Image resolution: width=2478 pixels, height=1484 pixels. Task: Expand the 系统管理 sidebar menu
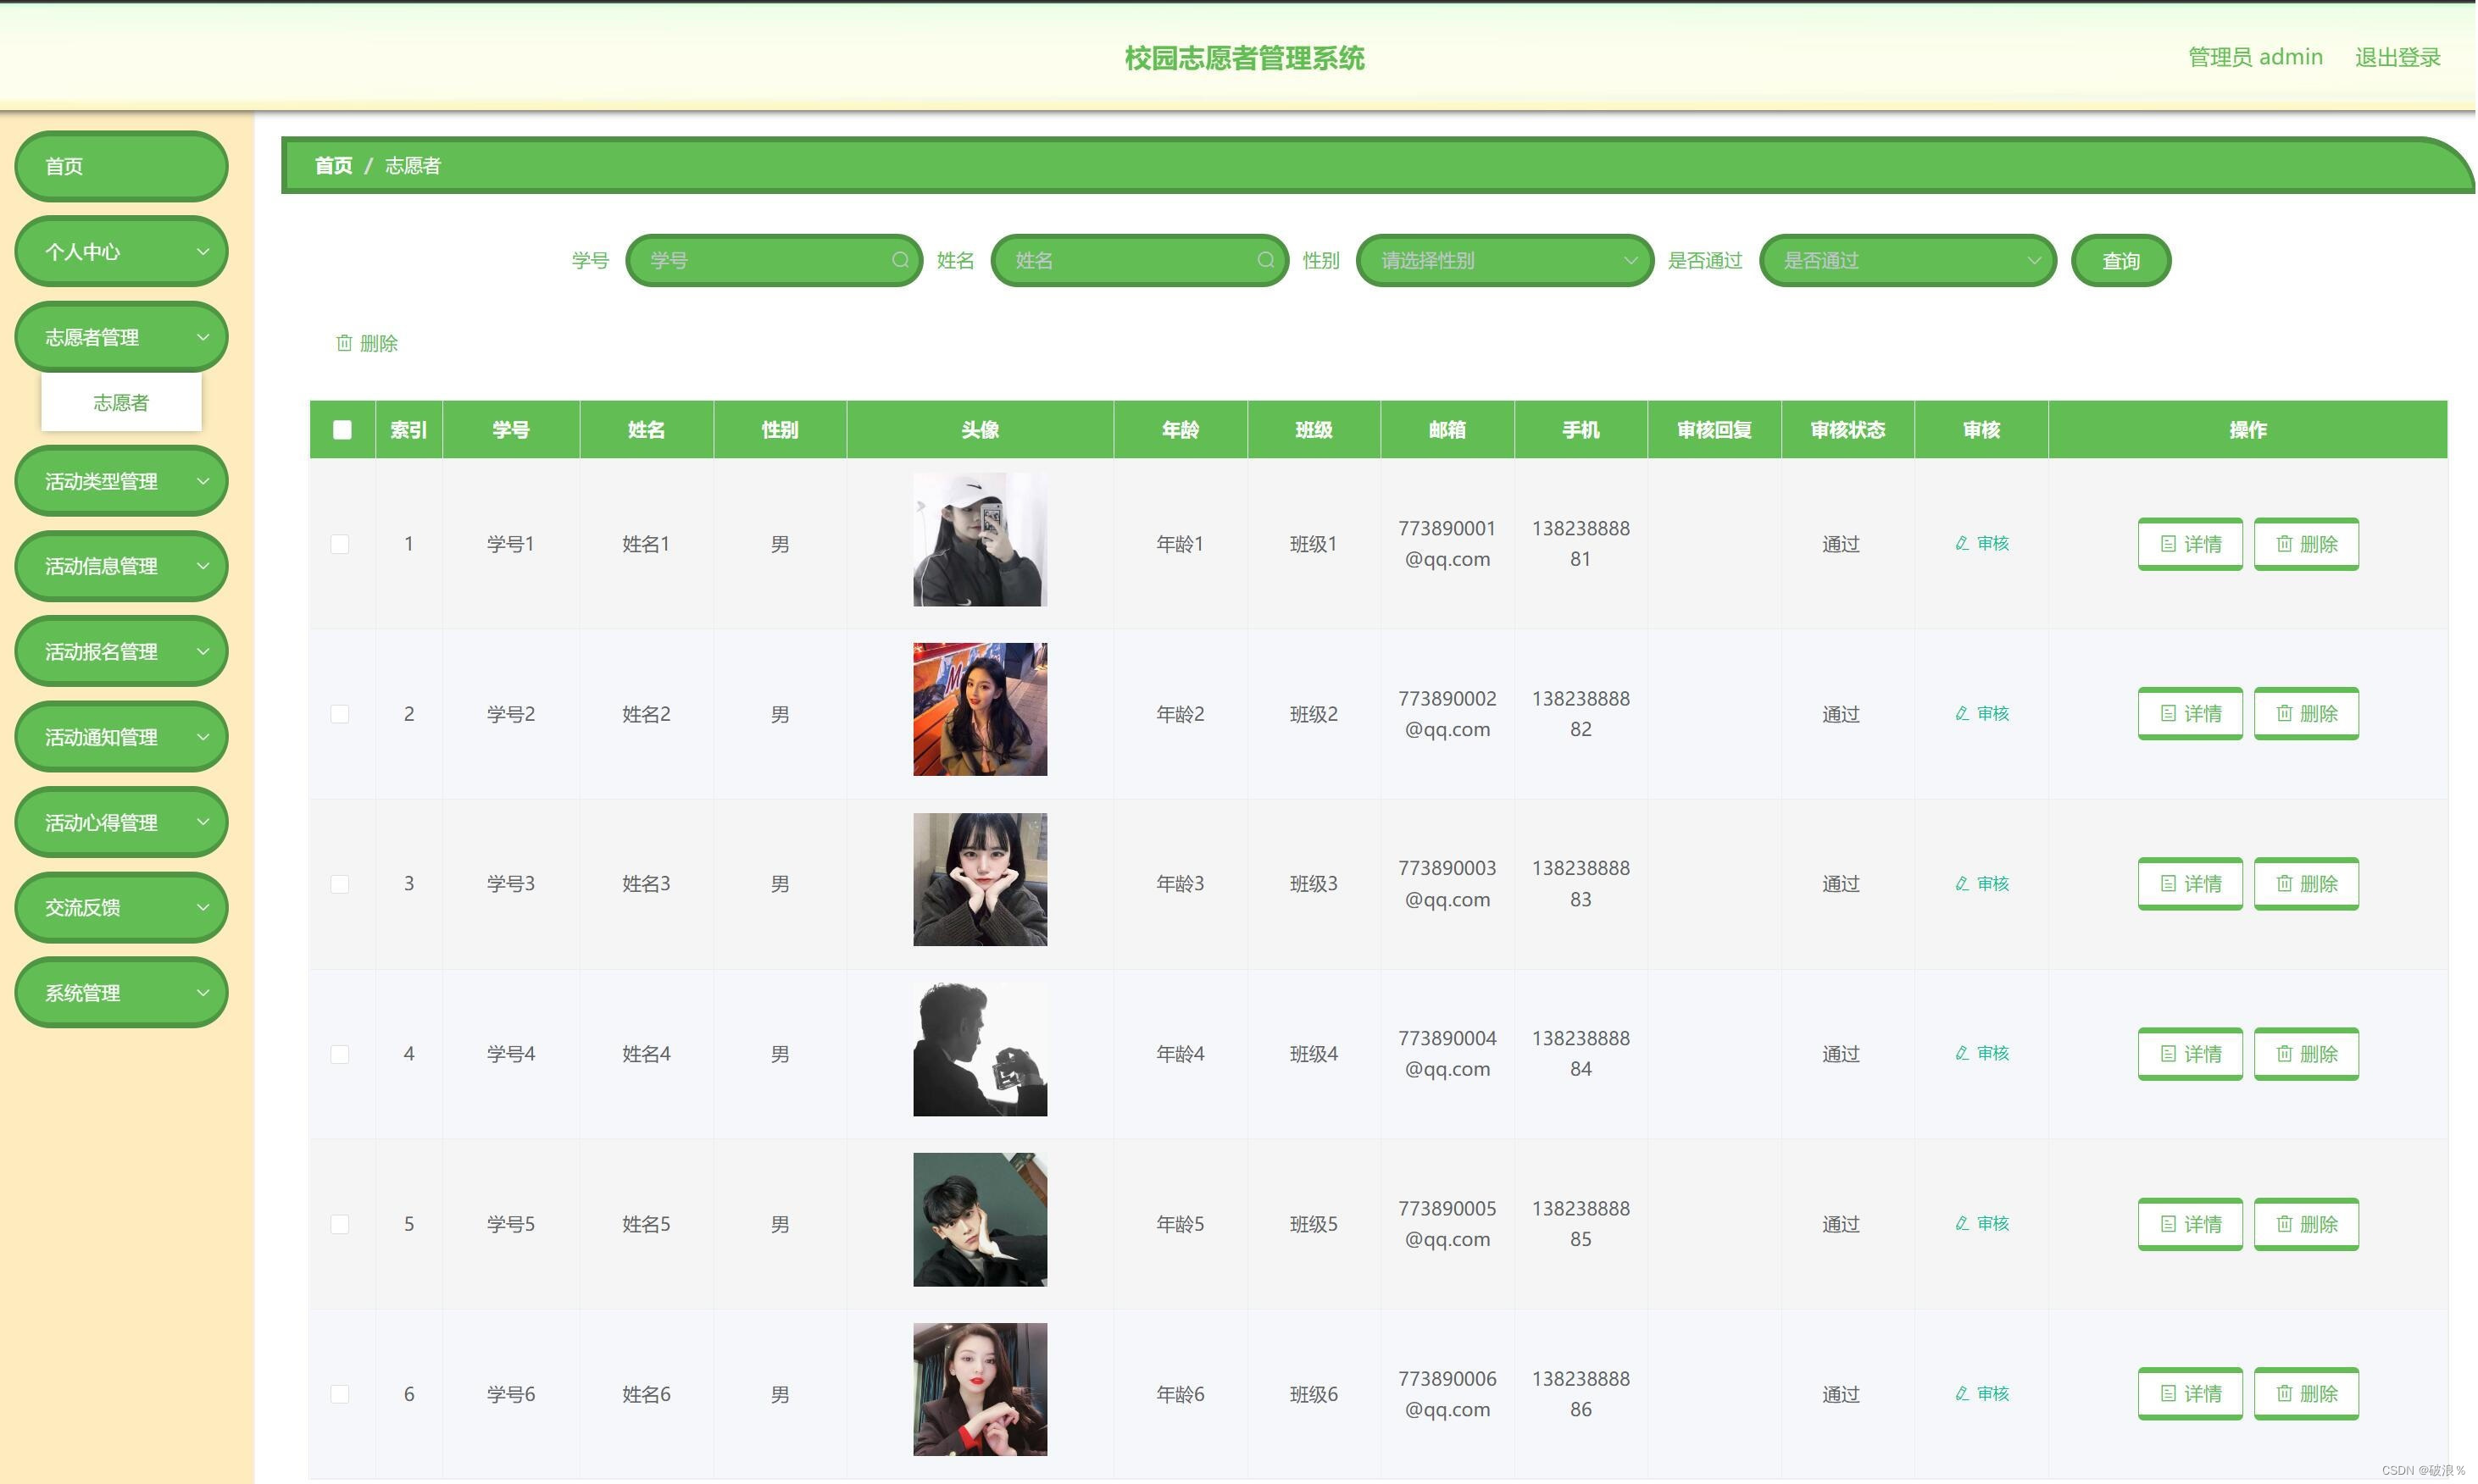121,993
